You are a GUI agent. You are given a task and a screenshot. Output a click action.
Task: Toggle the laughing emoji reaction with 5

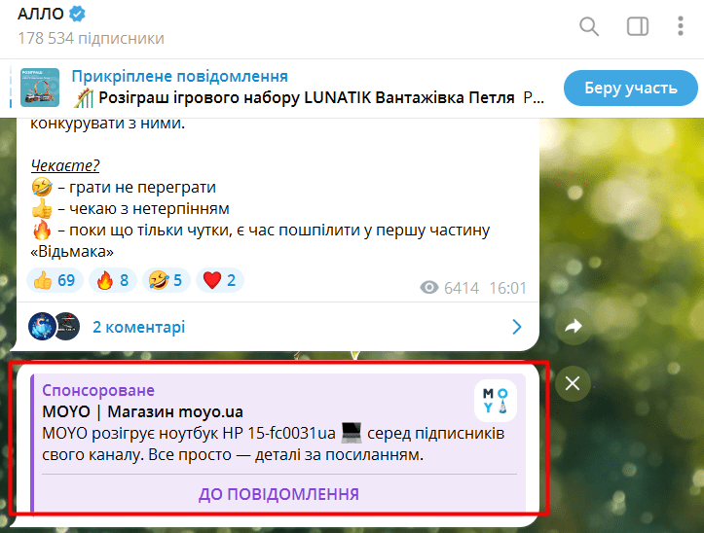point(167,280)
